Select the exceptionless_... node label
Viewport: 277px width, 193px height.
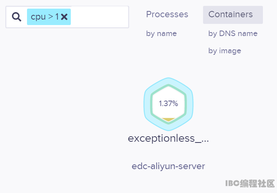[168, 138]
